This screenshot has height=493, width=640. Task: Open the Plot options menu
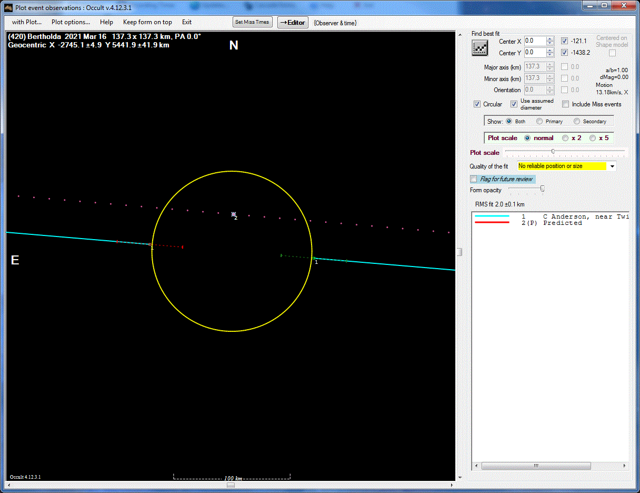(x=71, y=22)
